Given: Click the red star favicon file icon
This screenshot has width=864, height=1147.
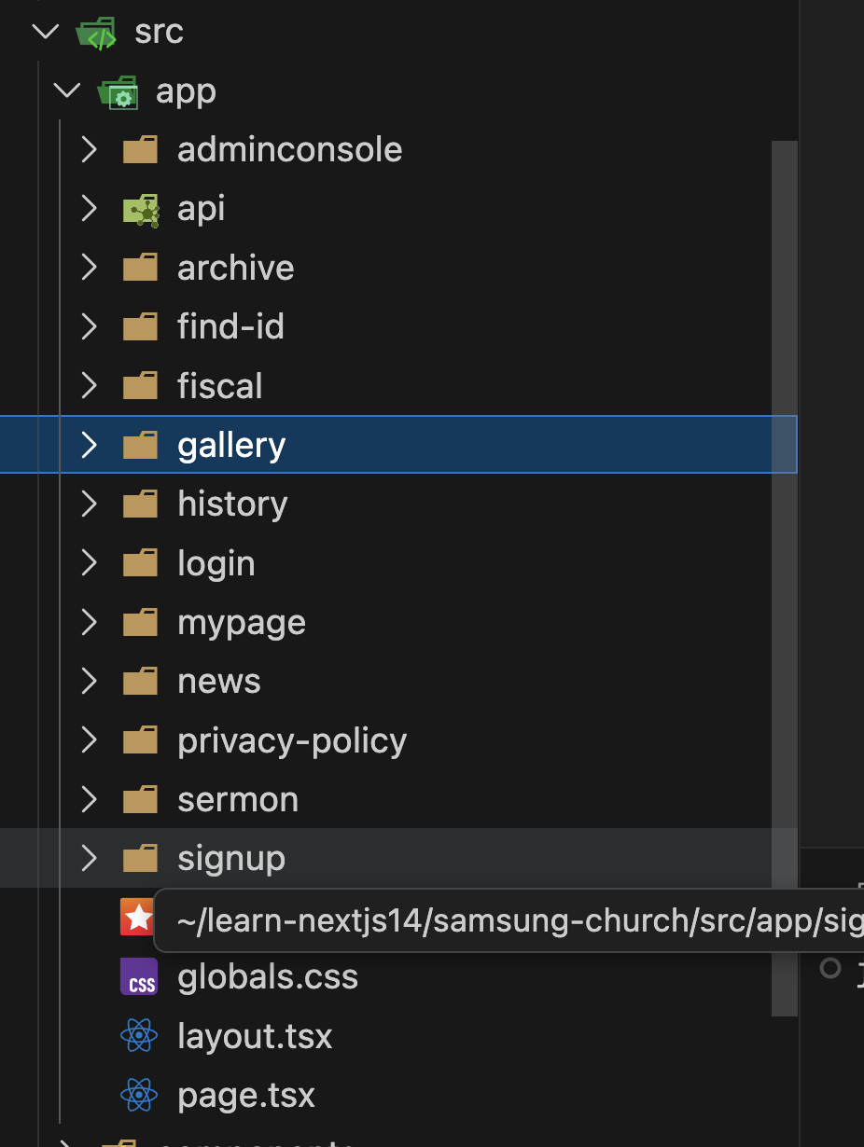Looking at the screenshot, I should pyautogui.click(x=137, y=918).
